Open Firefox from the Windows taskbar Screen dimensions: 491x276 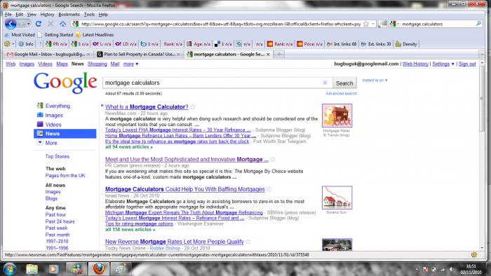click(99, 268)
